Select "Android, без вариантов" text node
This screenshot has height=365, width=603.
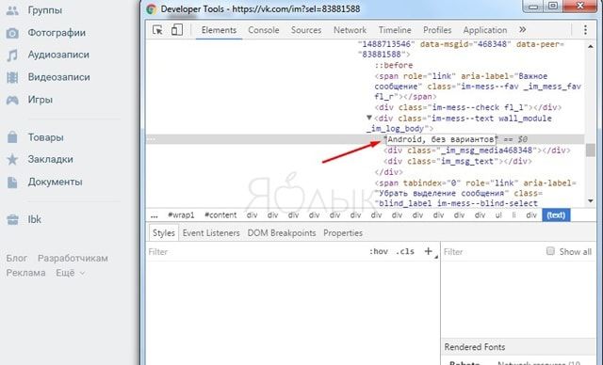pyautogui.click(x=441, y=139)
